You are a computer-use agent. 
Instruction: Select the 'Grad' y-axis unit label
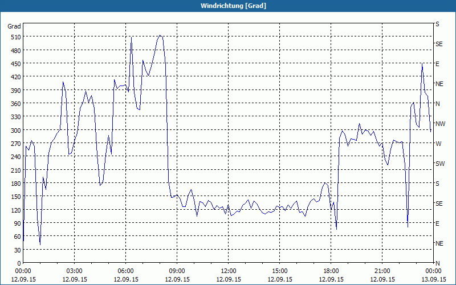(14, 26)
